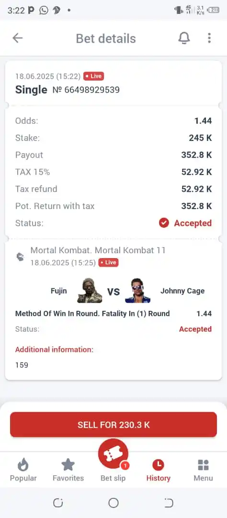Select bet number 66498929539
The height and width of the screenshot is (518, 227).
click(86, 90)
